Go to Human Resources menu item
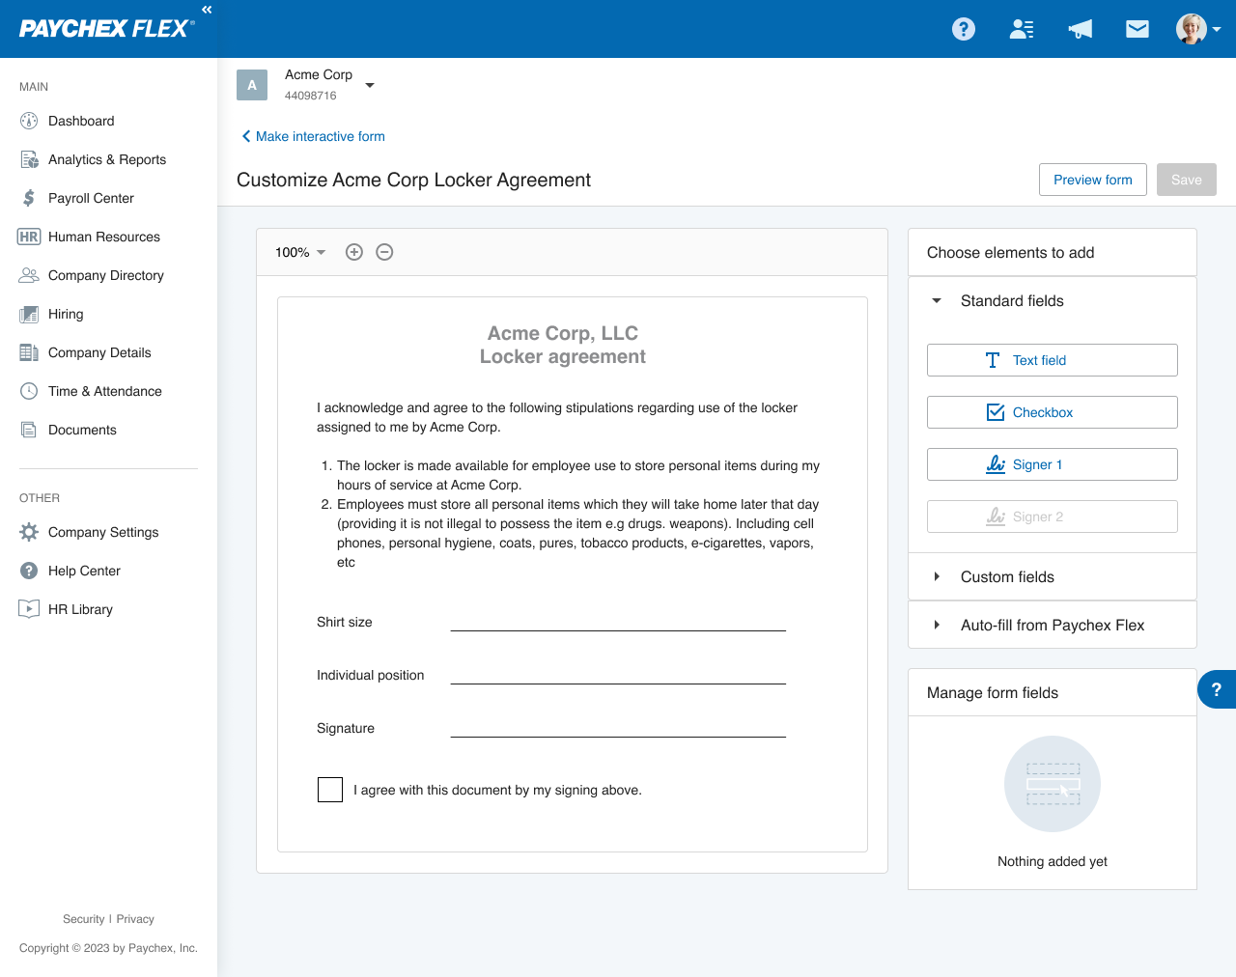 pos(104,237)
